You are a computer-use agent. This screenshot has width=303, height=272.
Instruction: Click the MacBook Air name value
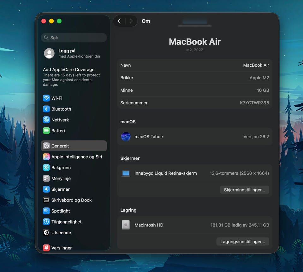(256, 65)
